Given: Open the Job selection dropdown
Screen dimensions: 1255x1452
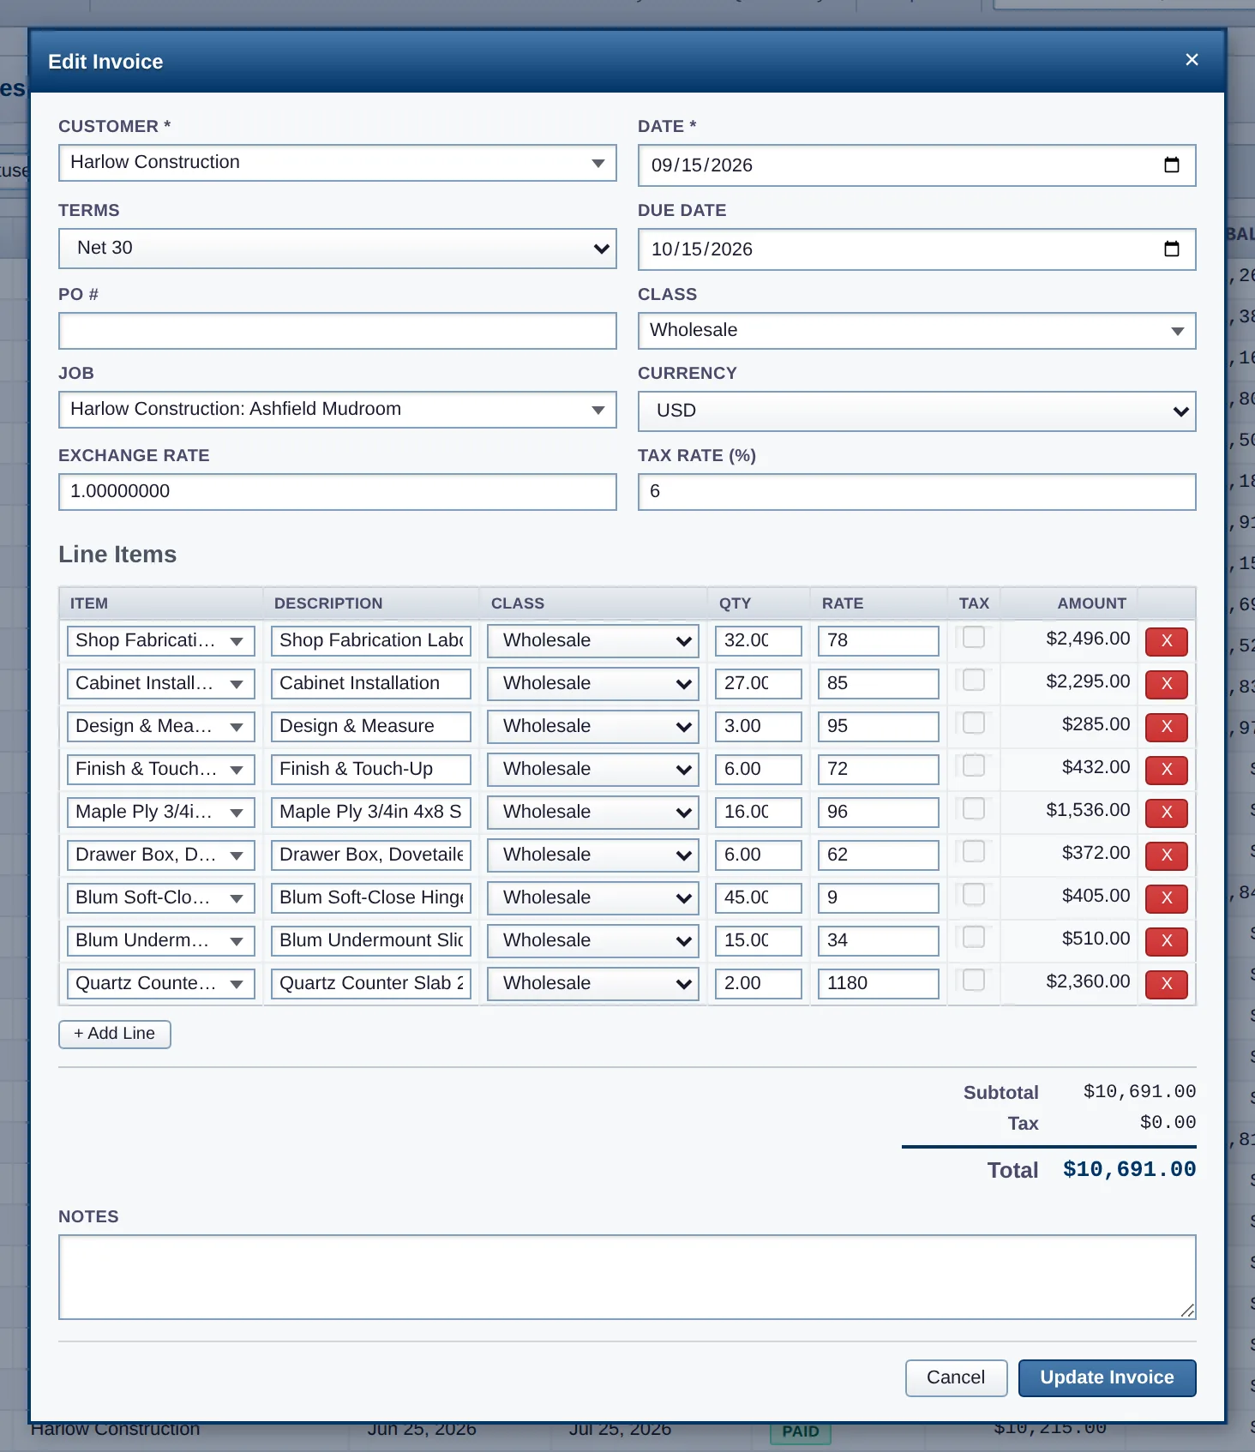Looking at the screenshot, I should pyautogui.click(x=338, y=410).
